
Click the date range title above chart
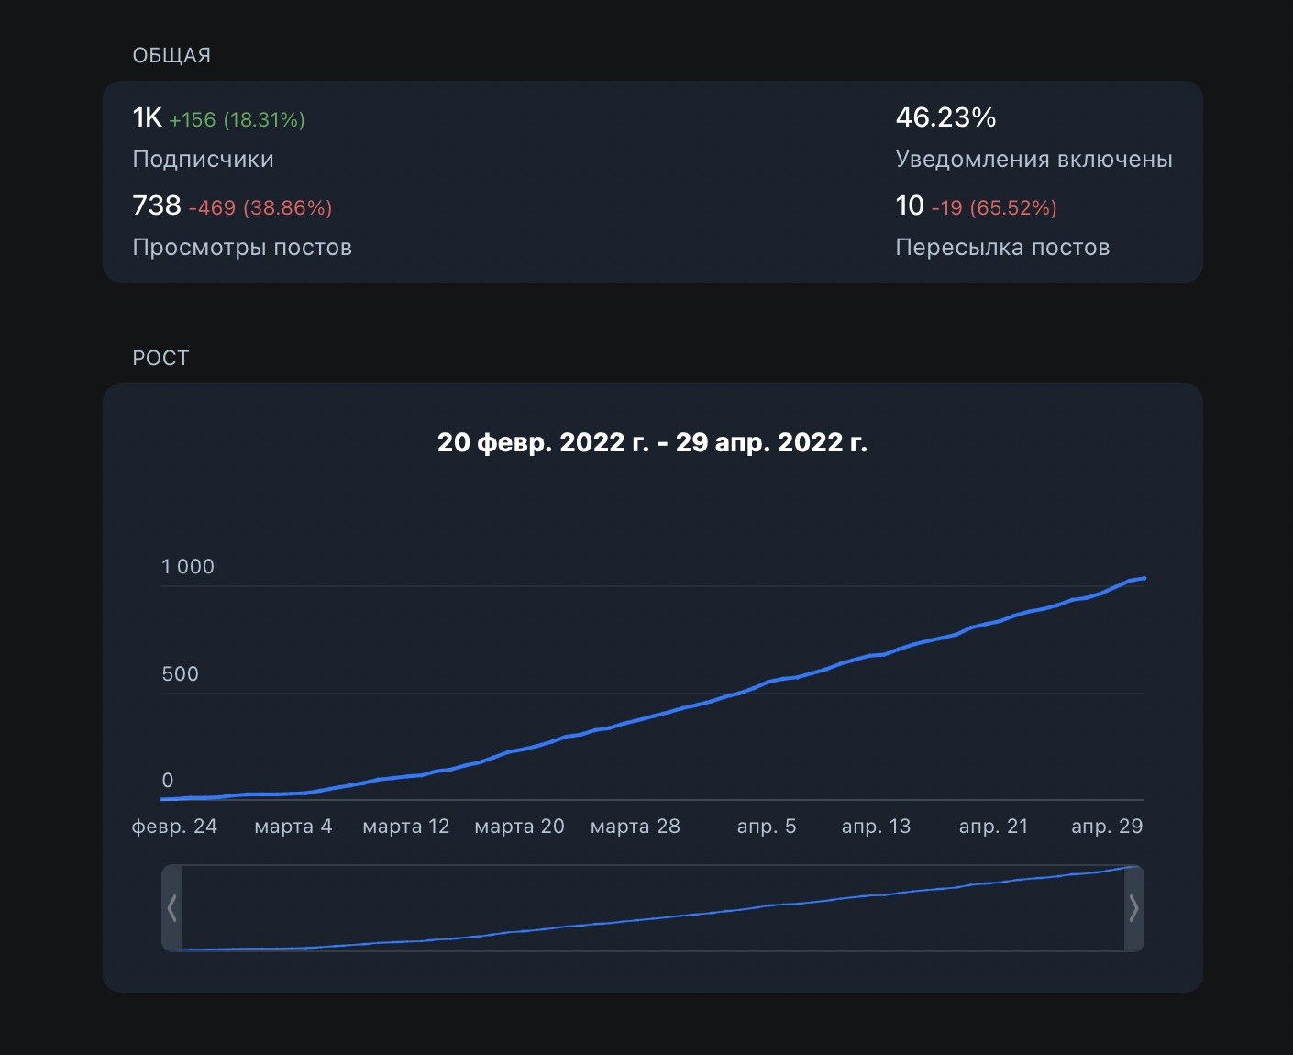(652, 442)
